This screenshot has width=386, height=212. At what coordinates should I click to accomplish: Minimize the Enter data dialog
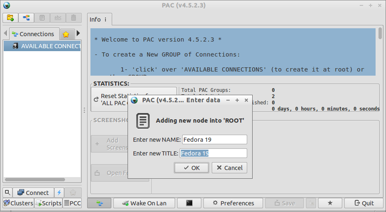[228, 100]
